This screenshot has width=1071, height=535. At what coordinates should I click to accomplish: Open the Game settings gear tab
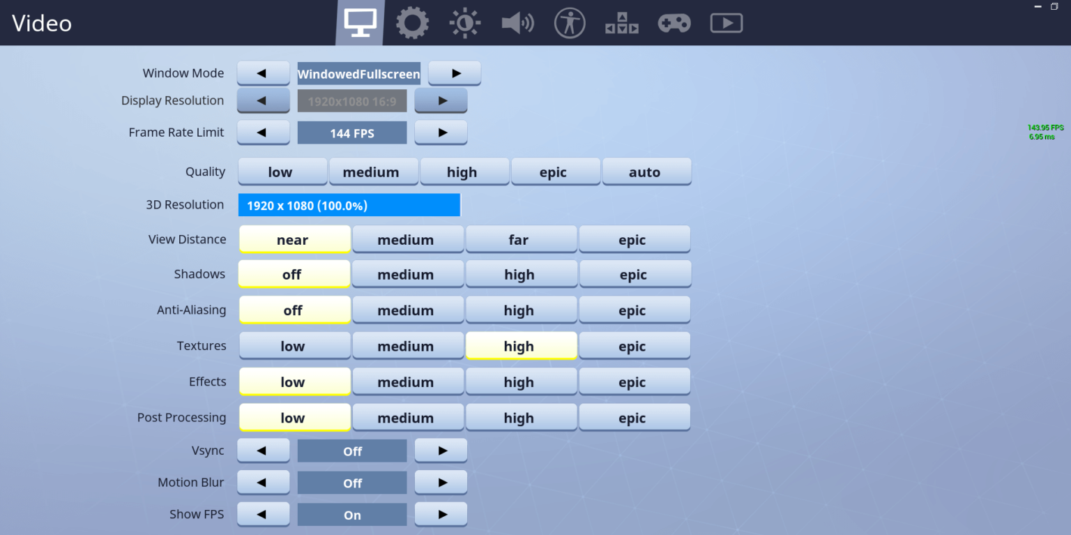412,23
